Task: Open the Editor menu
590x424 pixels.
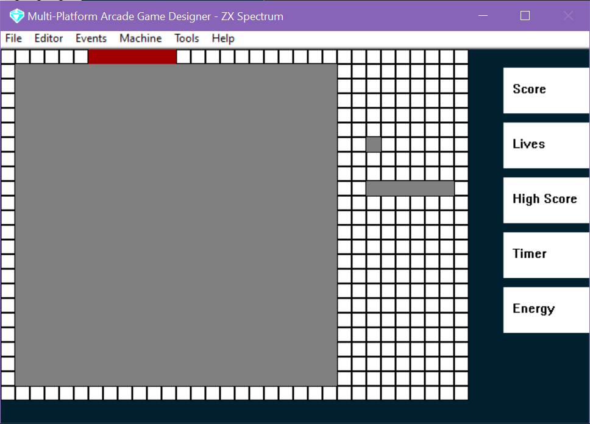Action: 49,38
